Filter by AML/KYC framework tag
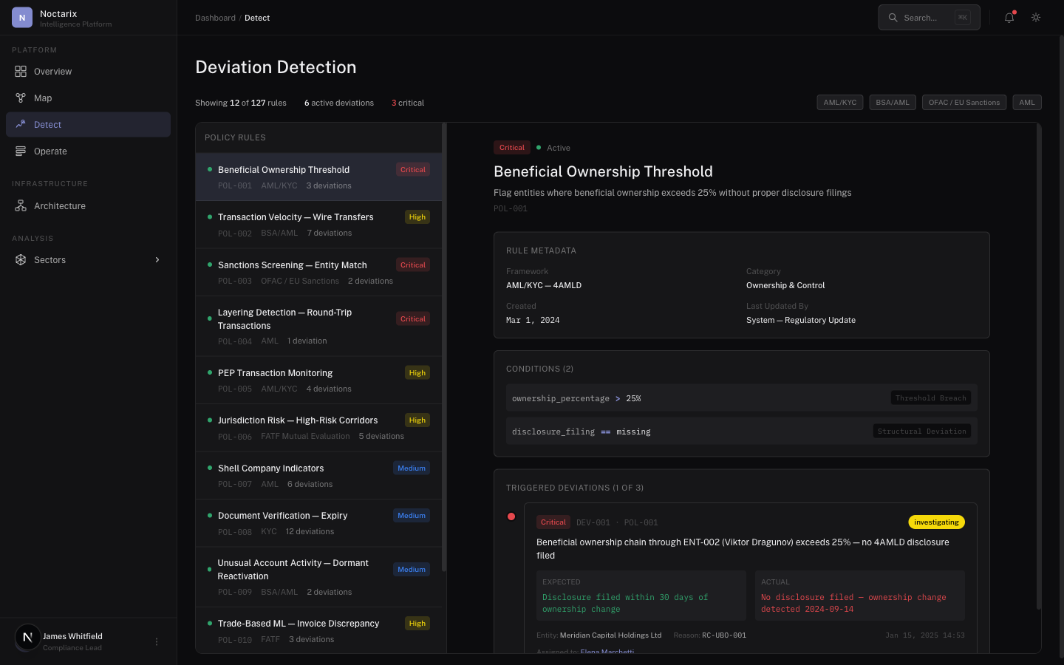 click(x=840, y=103)
